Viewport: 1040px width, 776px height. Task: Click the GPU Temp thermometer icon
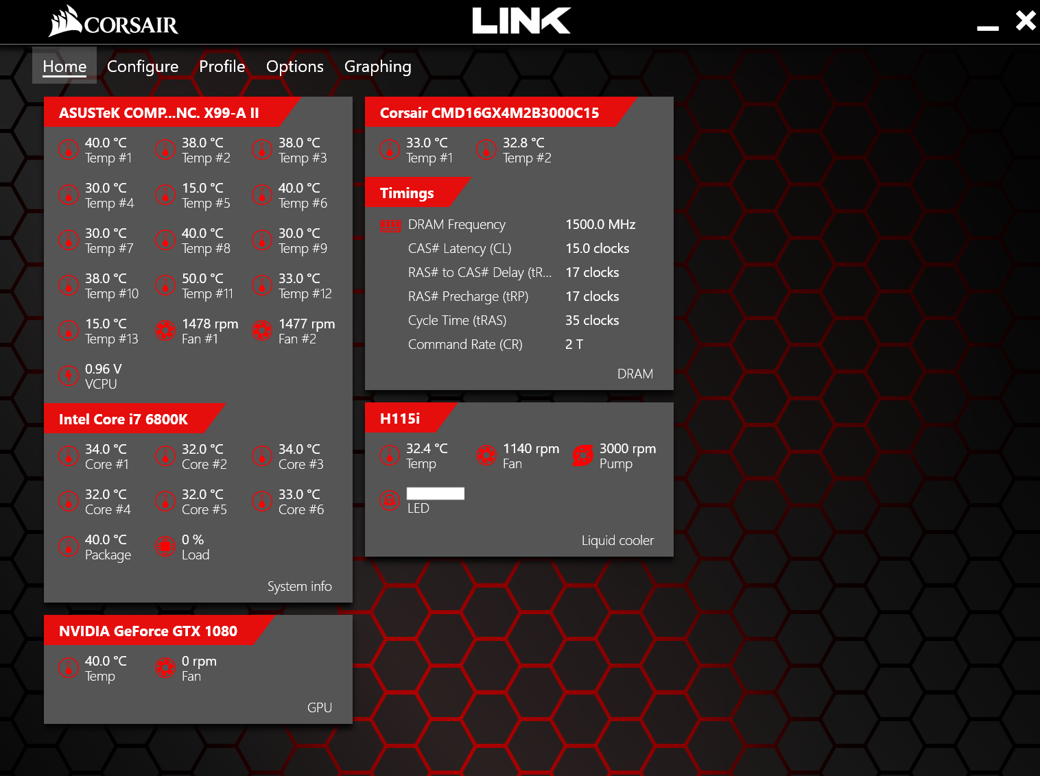point(69,668)
